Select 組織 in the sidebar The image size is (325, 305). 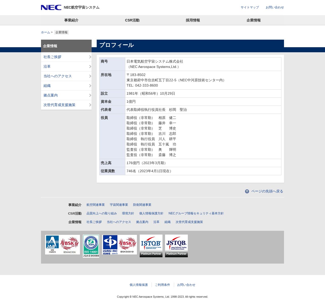[x=66, y=86]
